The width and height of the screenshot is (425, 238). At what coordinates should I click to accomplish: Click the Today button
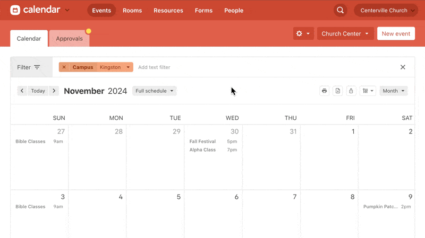pyautogui.click(x=38, y=91)
